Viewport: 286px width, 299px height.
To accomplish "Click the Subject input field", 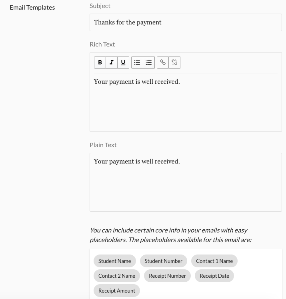I will click(x=186, y=22).
